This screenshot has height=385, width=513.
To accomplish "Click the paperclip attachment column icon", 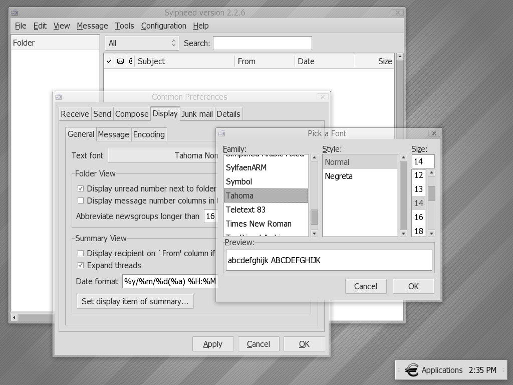I will pyautogui.click(x=131, y=61).
